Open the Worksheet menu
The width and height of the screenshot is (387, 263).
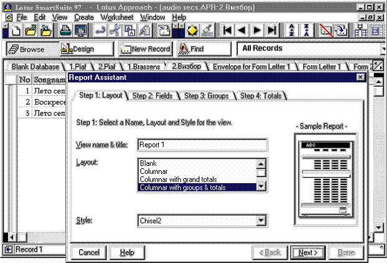click(x=117, y=17)
